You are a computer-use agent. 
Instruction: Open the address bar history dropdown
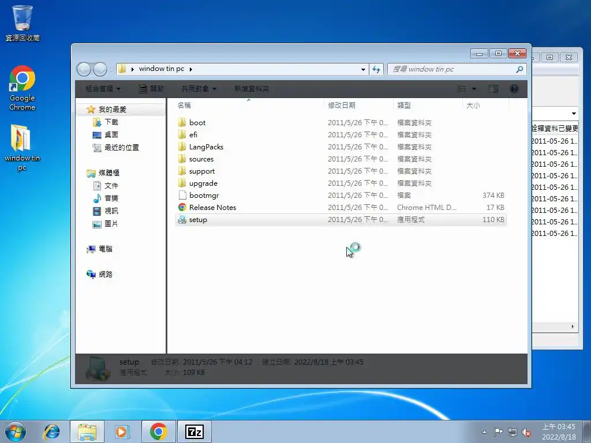pos(363,69)
